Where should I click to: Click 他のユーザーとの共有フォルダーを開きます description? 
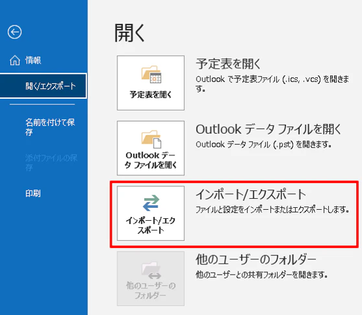click(x=262, y=275)
